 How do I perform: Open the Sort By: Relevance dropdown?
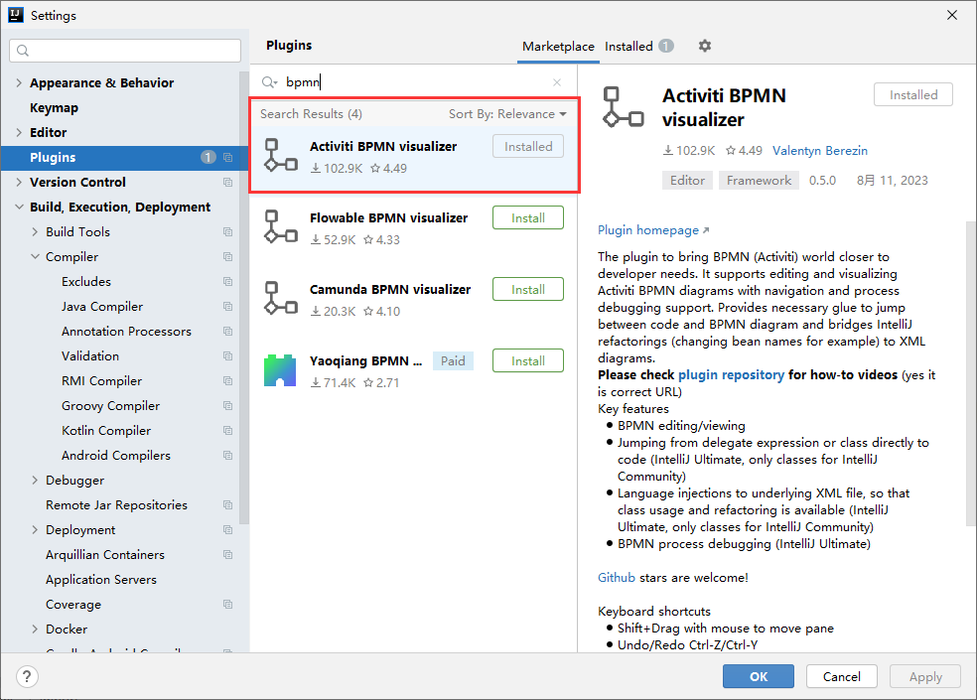tap(507, 114)
